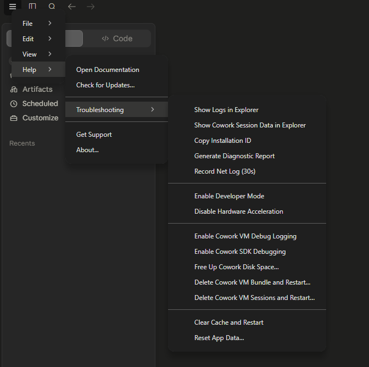Click Copy Installation ID
The image size is (369, 367).
247,141
